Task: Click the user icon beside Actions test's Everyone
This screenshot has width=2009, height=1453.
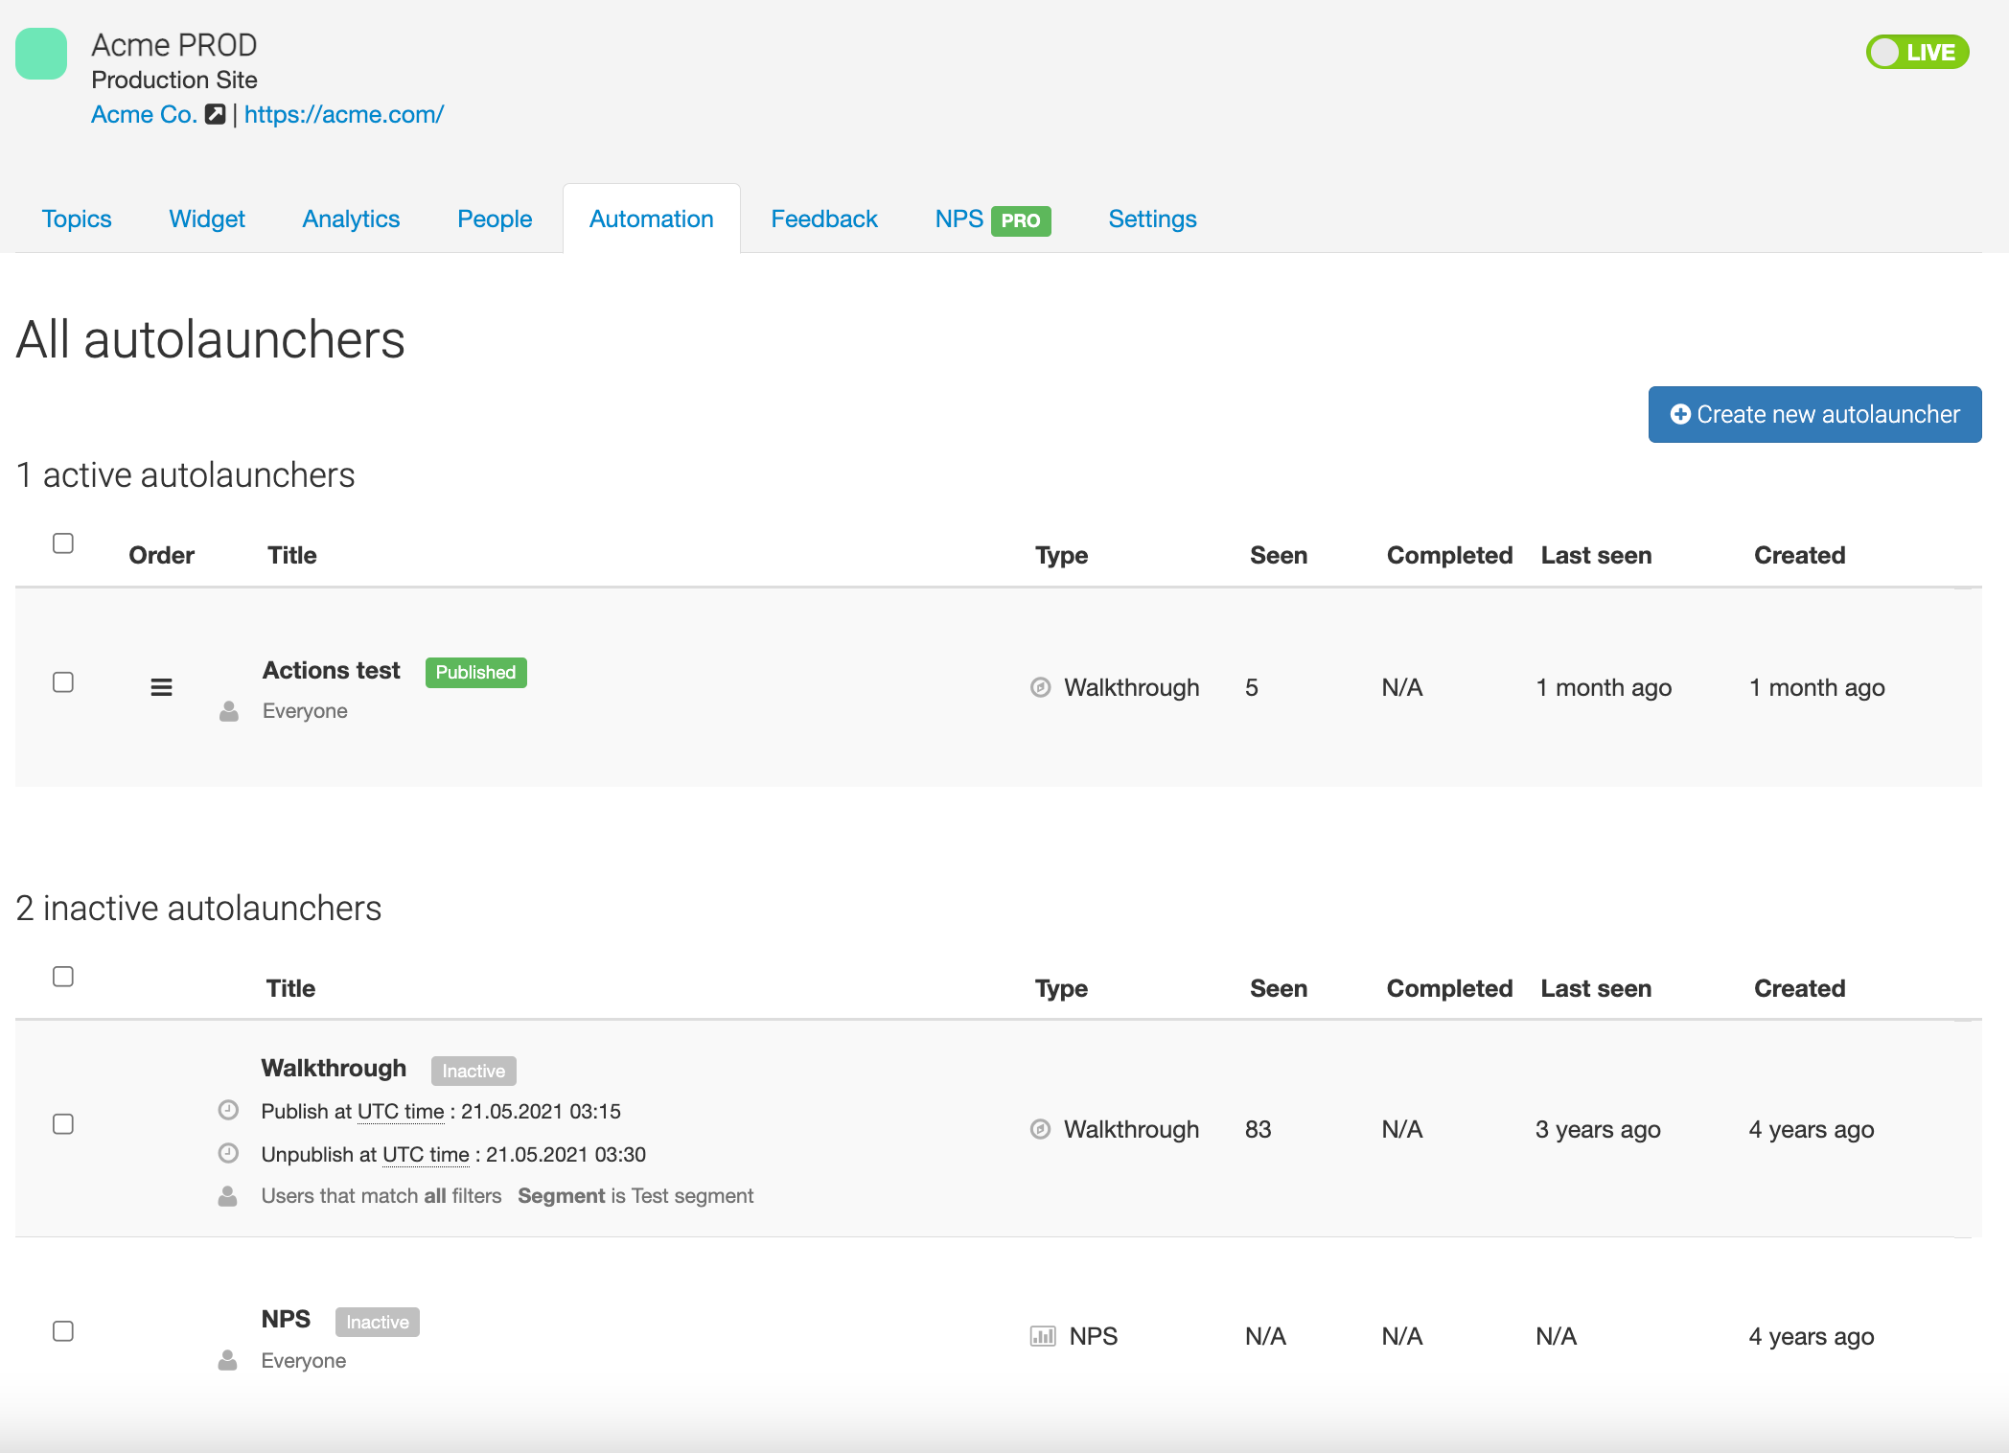Action: (229, 711)
